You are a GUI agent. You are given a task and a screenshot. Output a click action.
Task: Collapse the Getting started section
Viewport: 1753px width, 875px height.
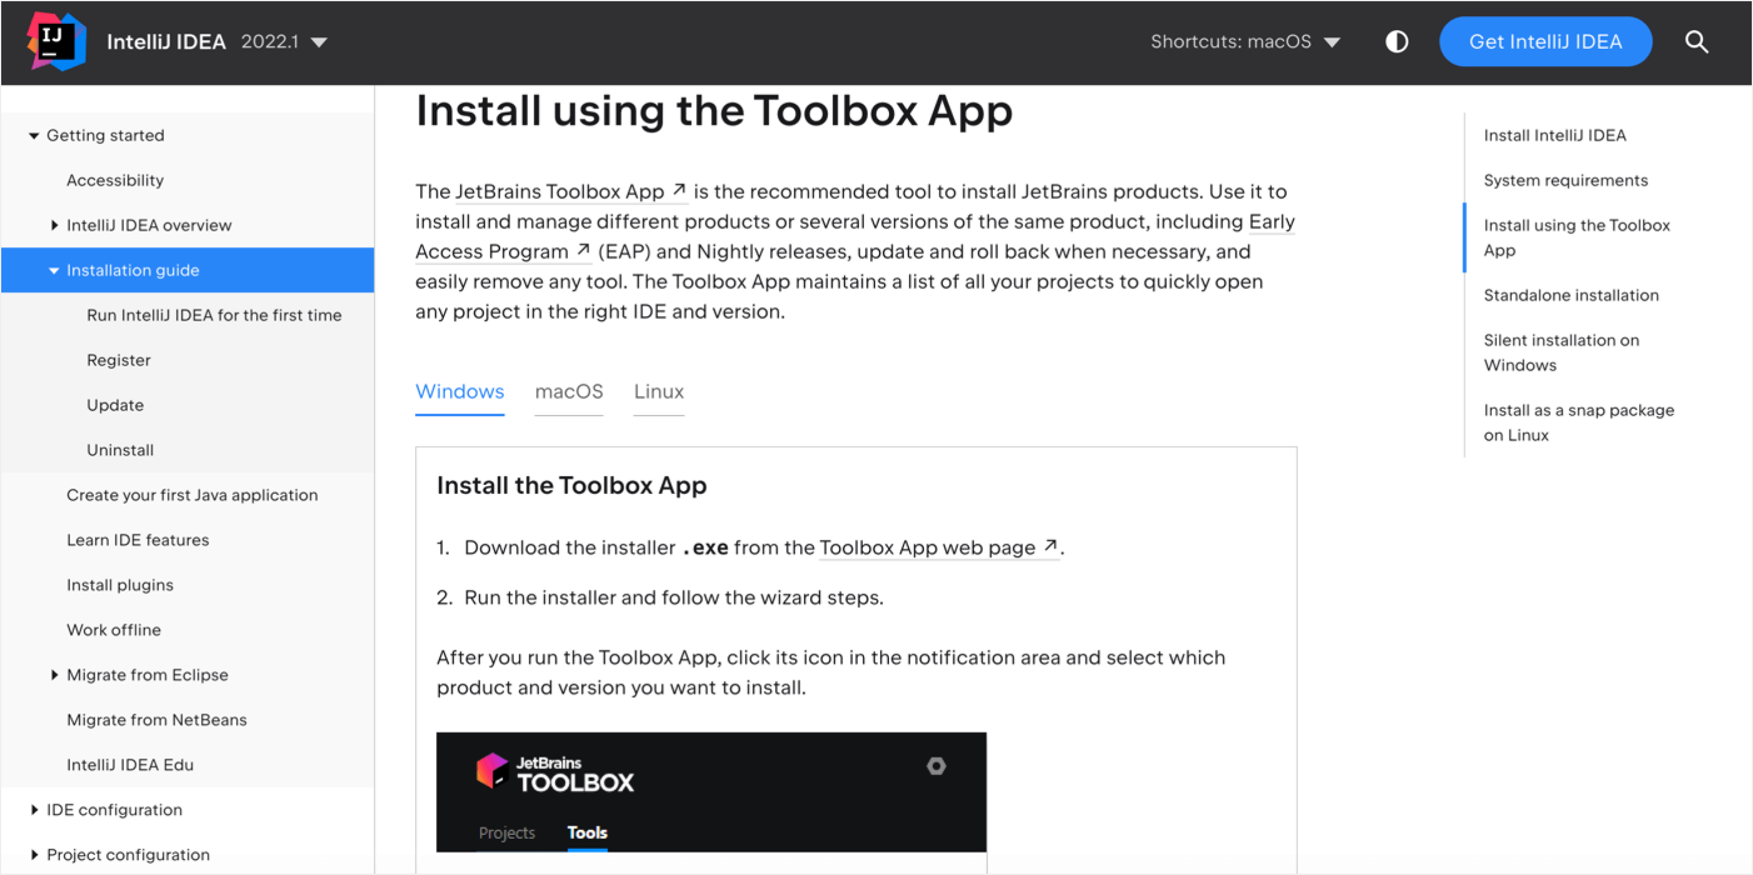pos(33,135)
